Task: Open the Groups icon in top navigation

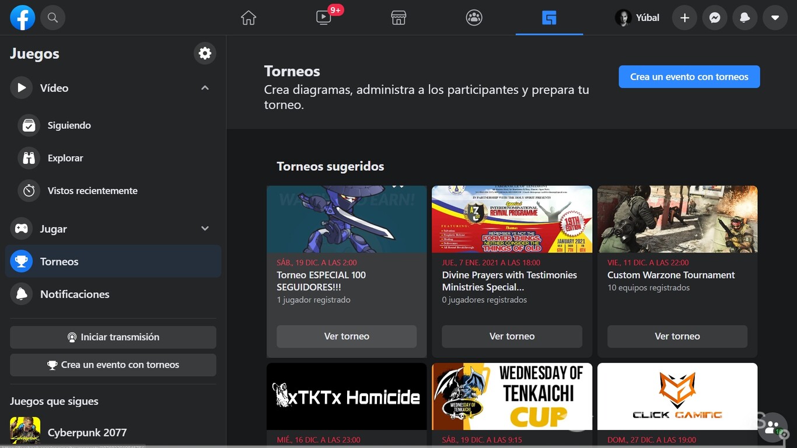Action: [474, 17]
